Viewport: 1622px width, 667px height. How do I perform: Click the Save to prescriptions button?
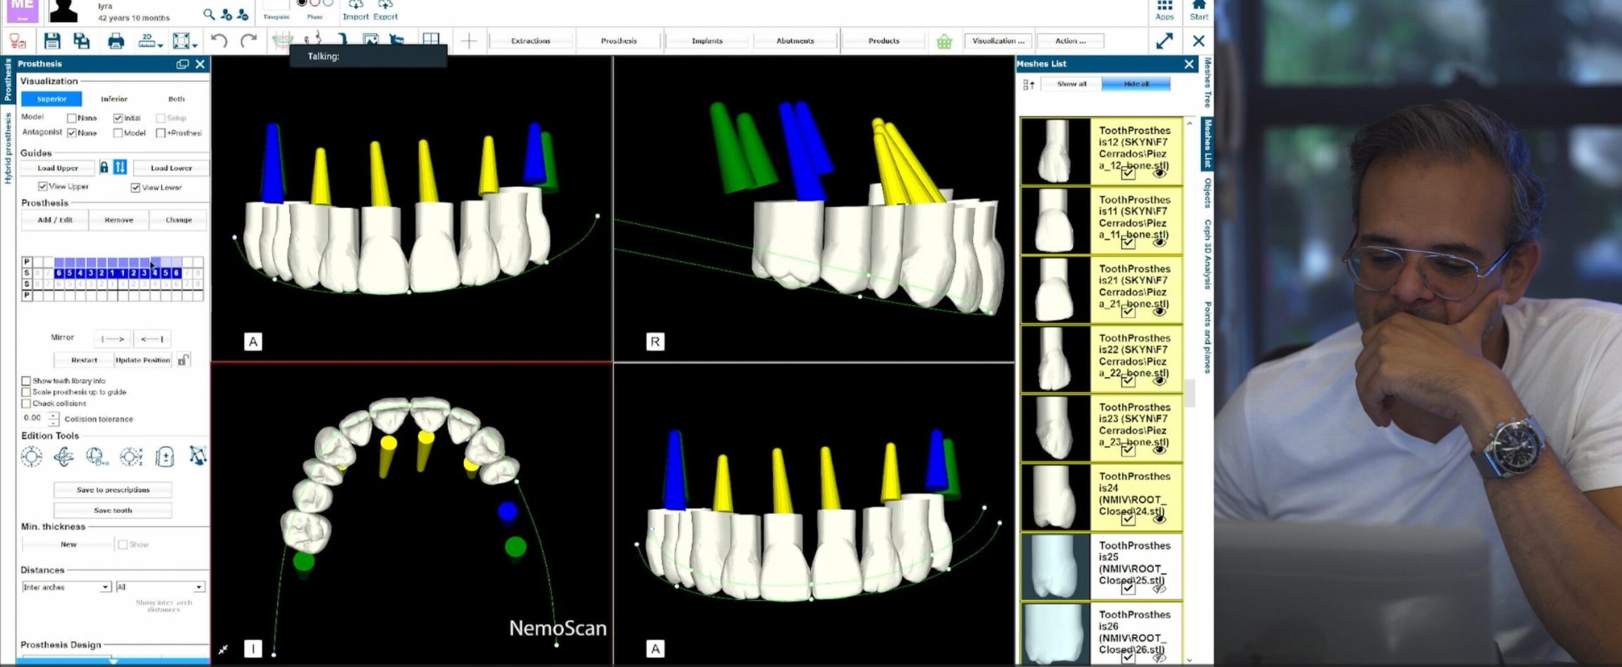pos(113,490)
